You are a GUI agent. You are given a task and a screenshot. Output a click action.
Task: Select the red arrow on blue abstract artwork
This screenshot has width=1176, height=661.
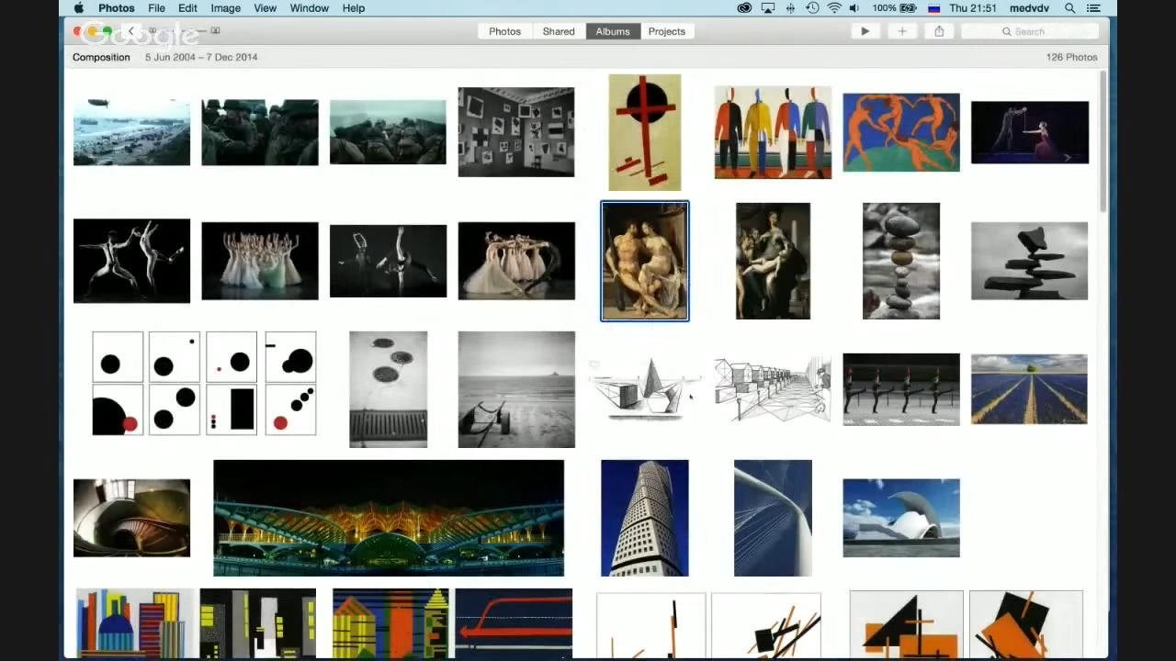(x=514, y=624)
